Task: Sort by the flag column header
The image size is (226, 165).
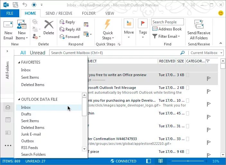Action: pyautogui.click(x=208, y=61)
